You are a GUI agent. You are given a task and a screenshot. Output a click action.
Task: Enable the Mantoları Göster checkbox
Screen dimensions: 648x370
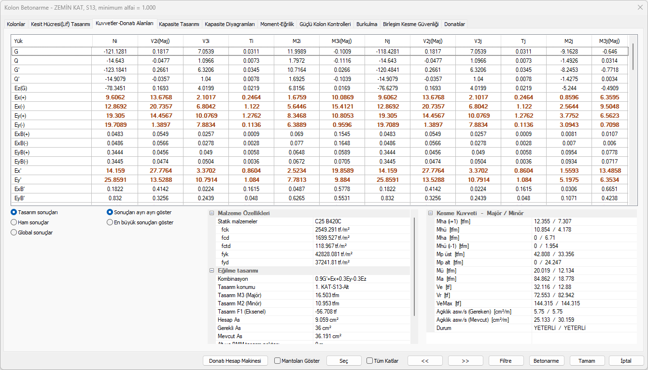coord(277,361)
